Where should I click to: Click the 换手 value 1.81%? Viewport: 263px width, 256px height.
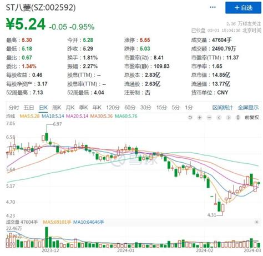point(90,58)
